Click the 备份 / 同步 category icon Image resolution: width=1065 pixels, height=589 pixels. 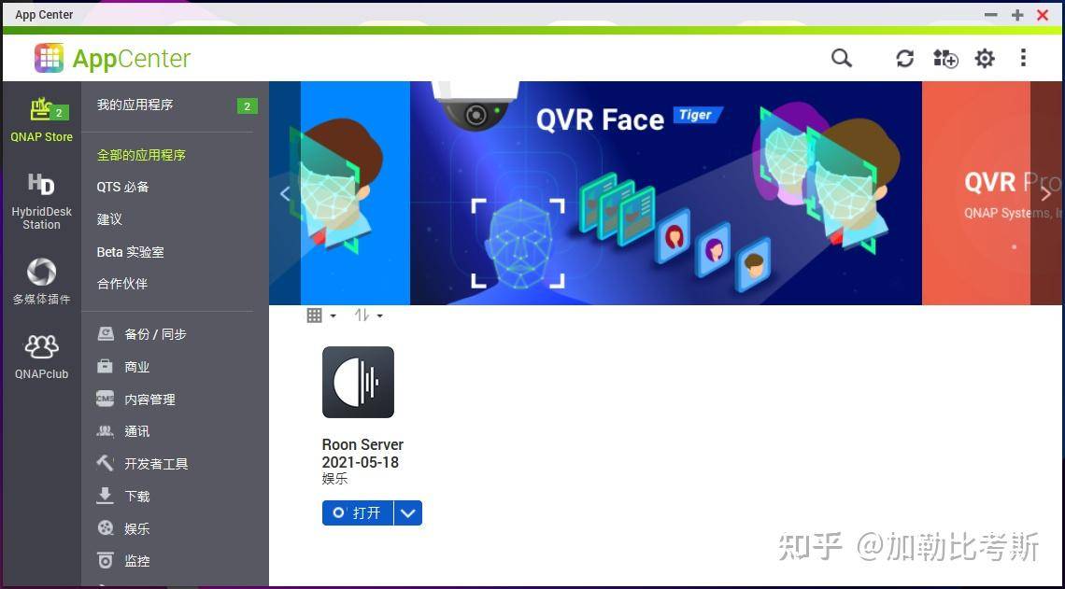click(106, 334)
